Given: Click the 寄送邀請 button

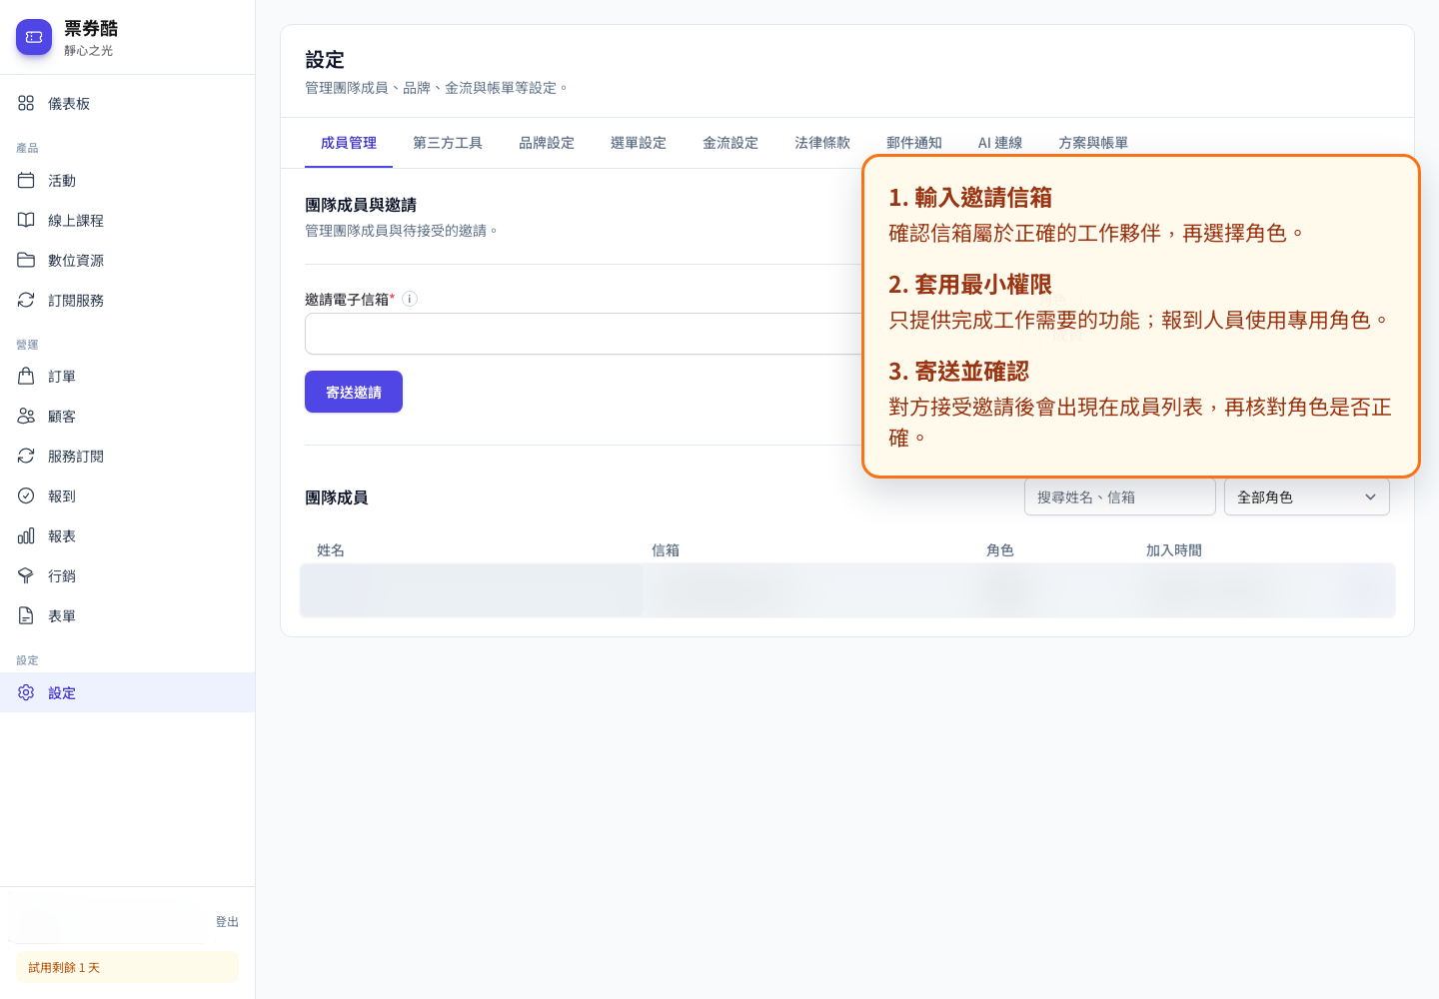Looking at the screenshot, I should point(354,392).
